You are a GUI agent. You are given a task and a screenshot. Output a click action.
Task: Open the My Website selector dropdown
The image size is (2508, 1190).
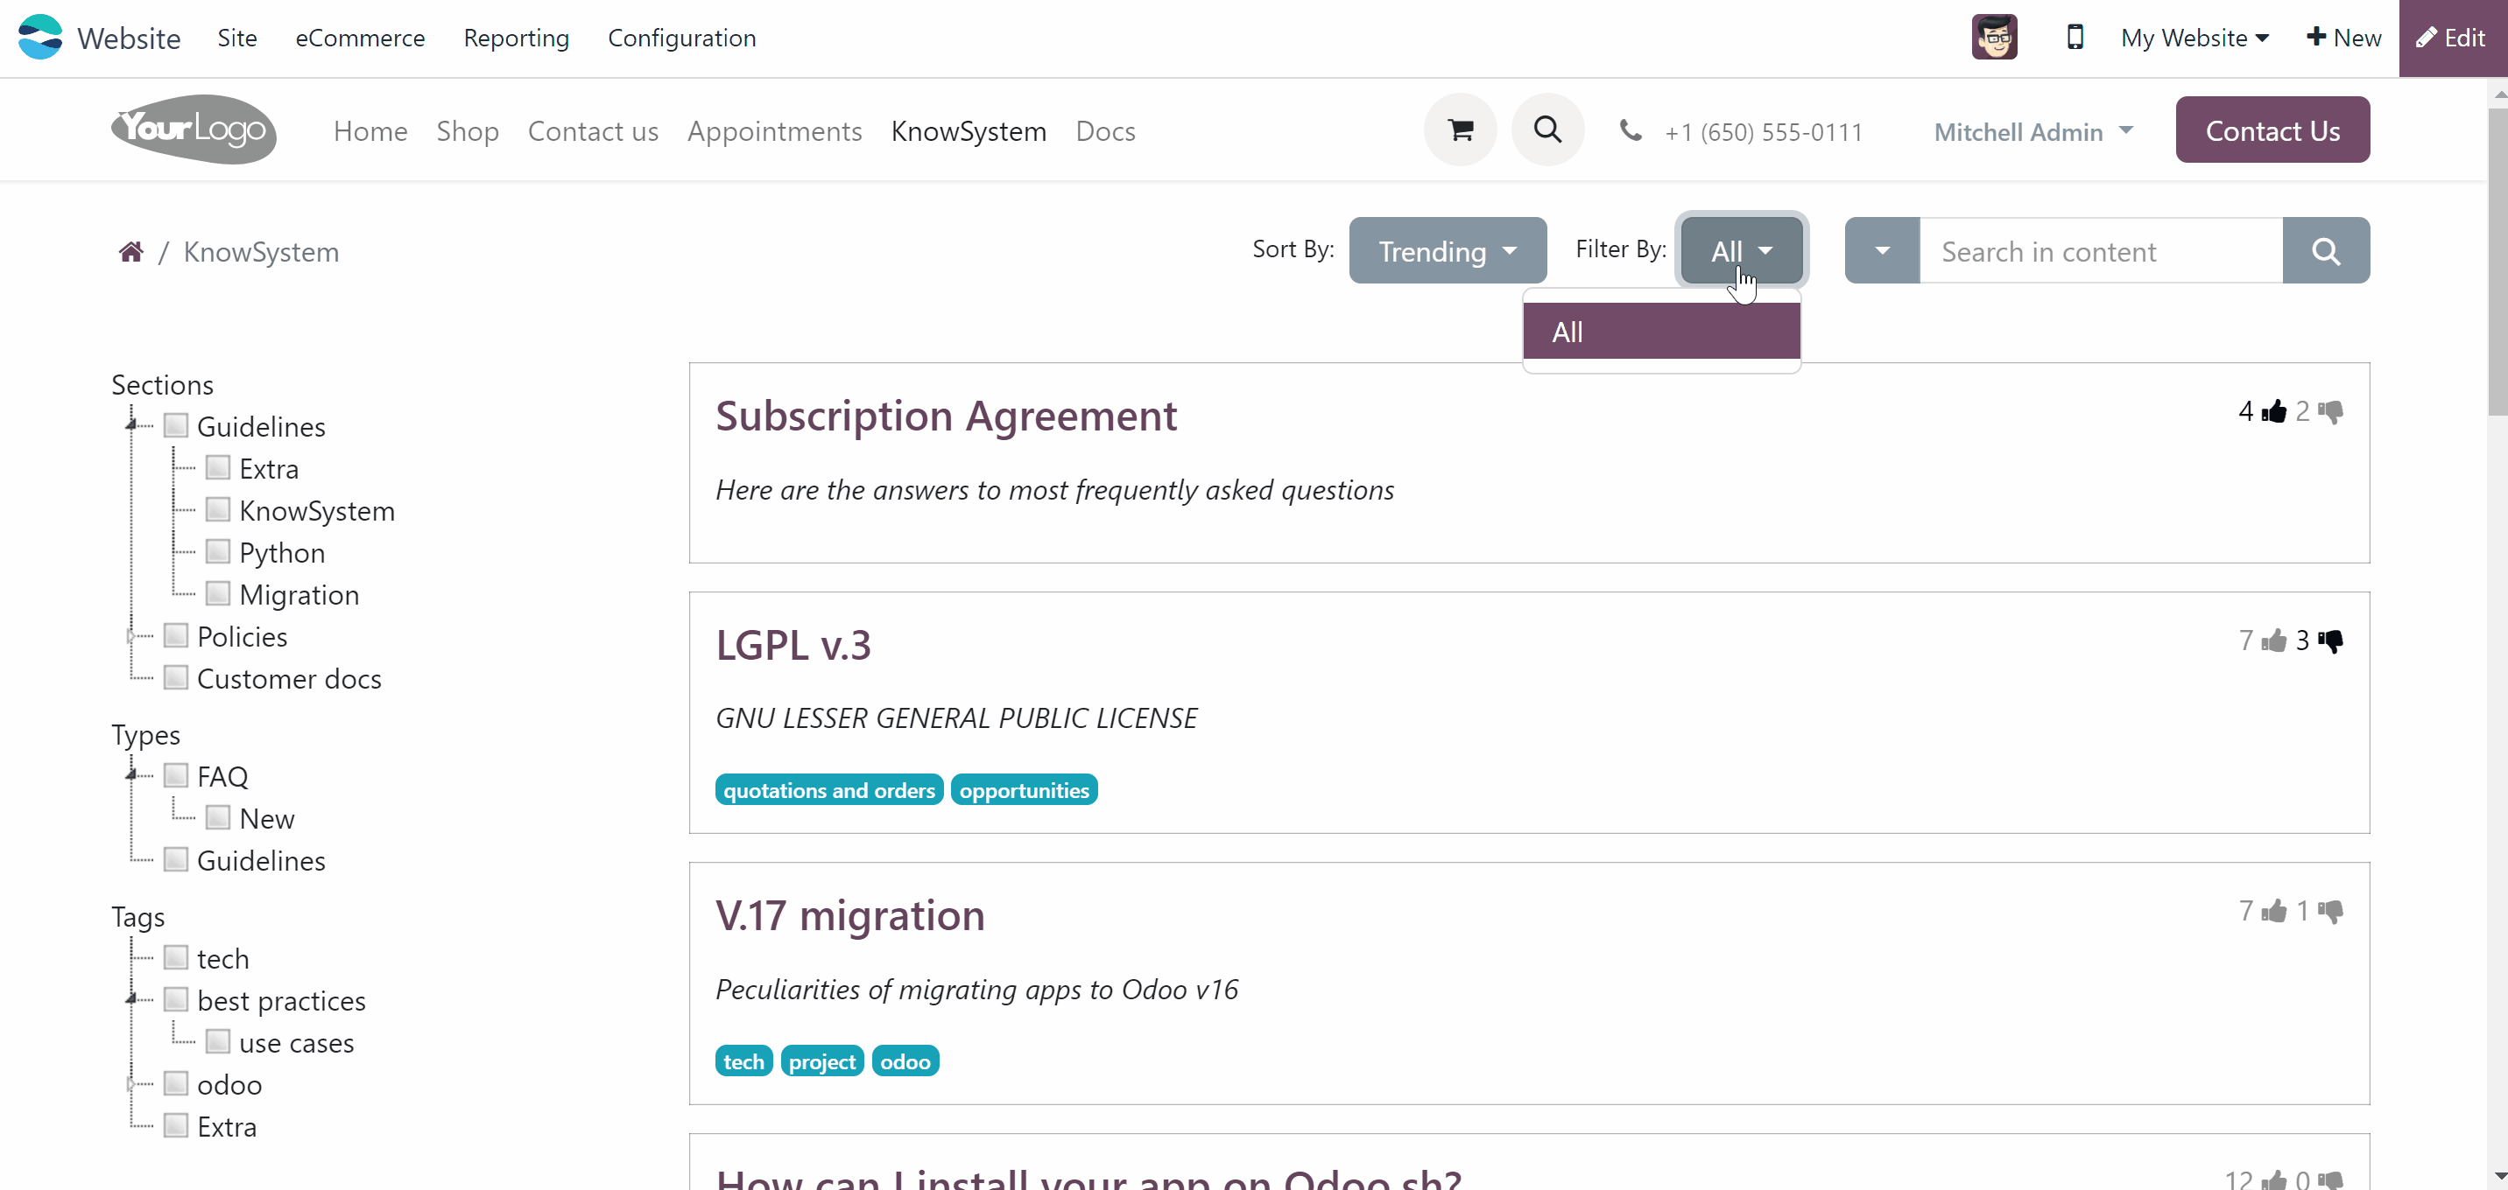click(2194, 38)
